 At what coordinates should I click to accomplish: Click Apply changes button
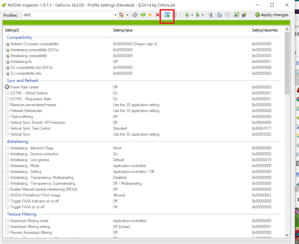tap(272, 15)
